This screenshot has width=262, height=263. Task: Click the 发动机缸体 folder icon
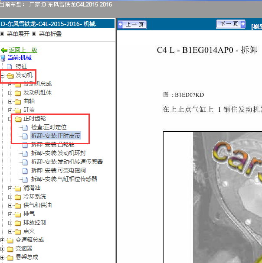click(x=18, y=93)
